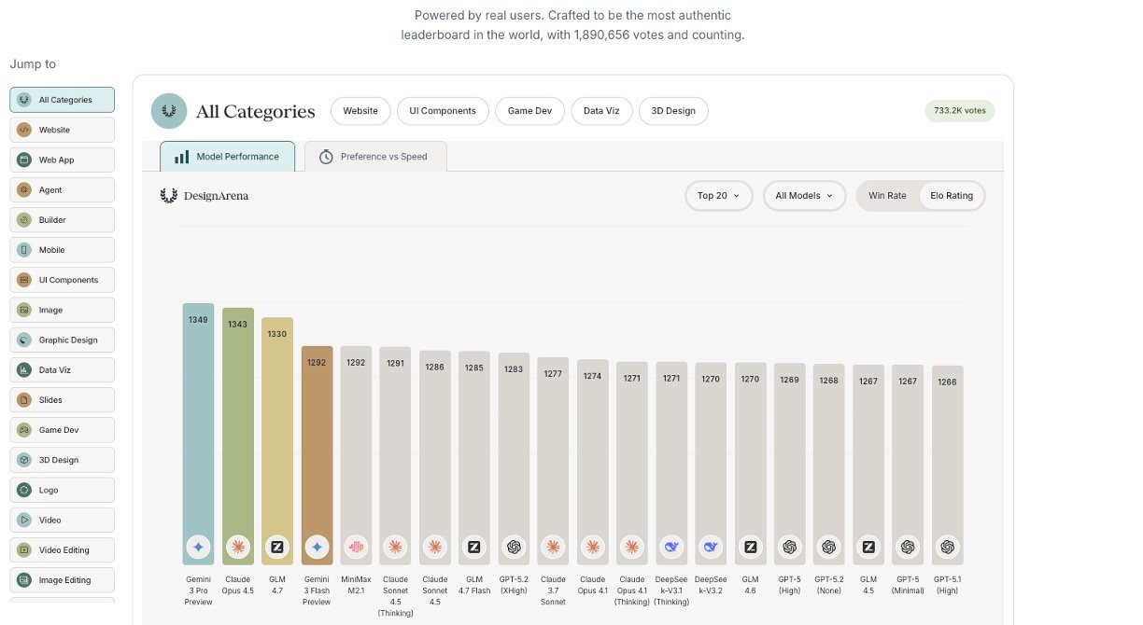The image size is (1143, 625).
Task: Click the GPT-5.2 (XHigh) OpenAI icon
Action: (x=514, y=548)
